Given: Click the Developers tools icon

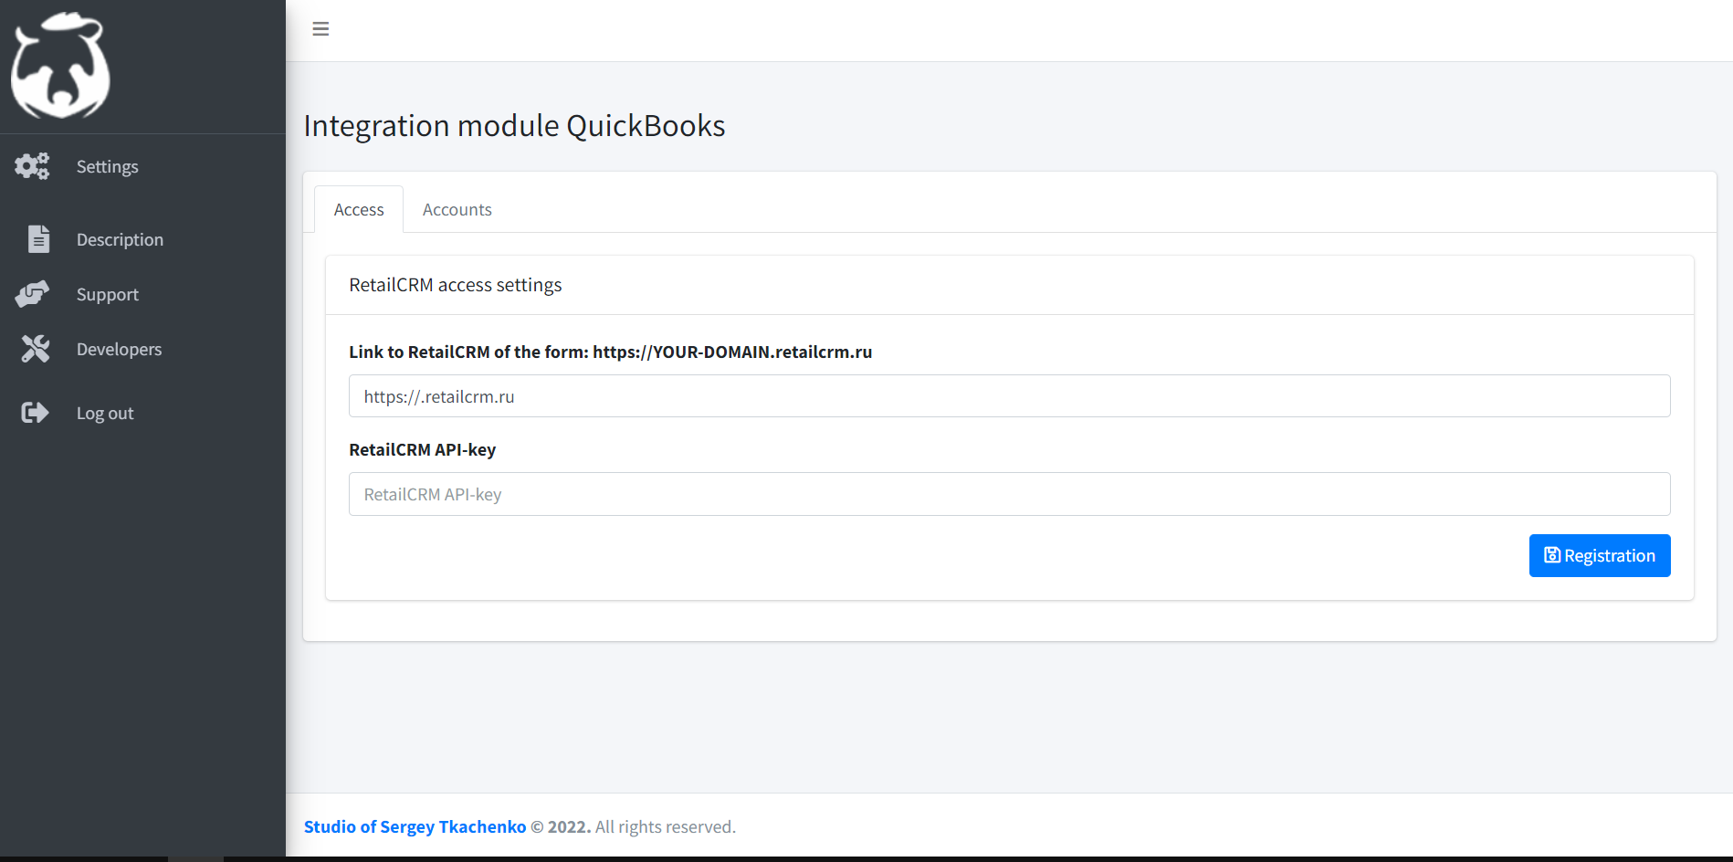Looking at the screenshot, I should pos(35,349).
